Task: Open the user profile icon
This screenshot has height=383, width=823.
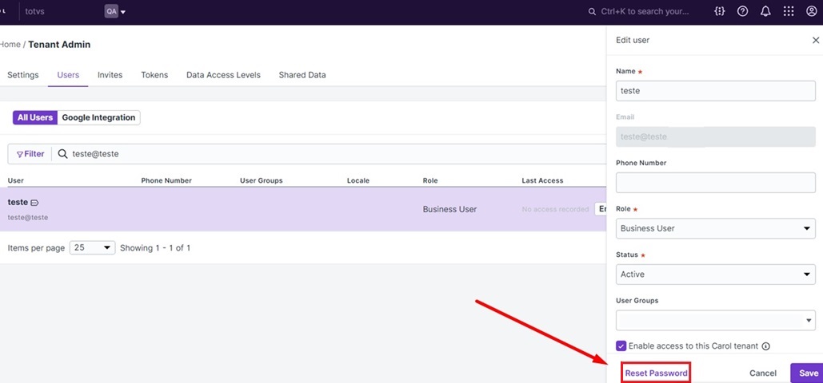Action: point(812,11)
